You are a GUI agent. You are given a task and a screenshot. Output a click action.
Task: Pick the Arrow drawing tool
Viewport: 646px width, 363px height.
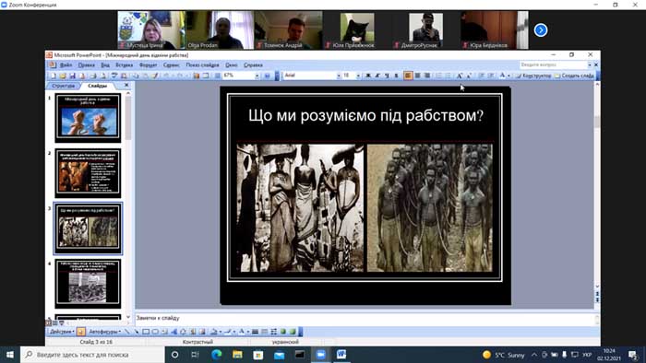point(136,332)
